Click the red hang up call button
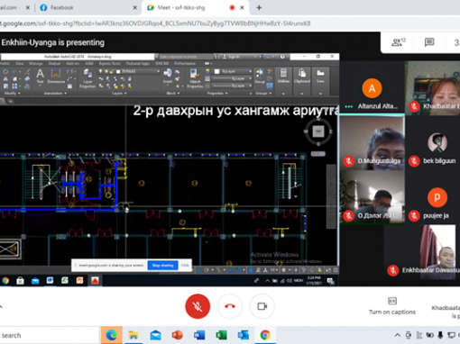 coord(230,306)
